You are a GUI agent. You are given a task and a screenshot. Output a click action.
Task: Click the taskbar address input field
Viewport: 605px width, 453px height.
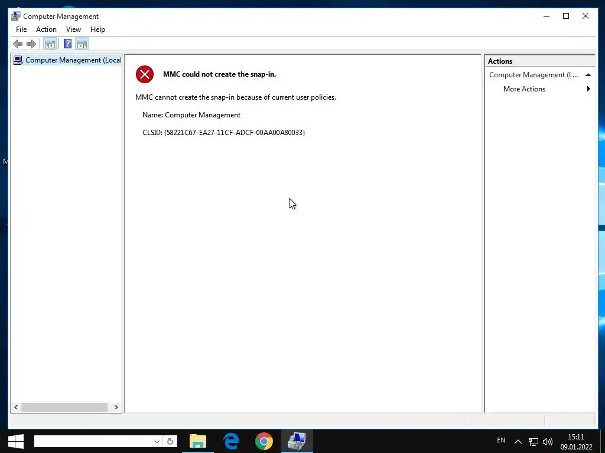coord(93,441)
